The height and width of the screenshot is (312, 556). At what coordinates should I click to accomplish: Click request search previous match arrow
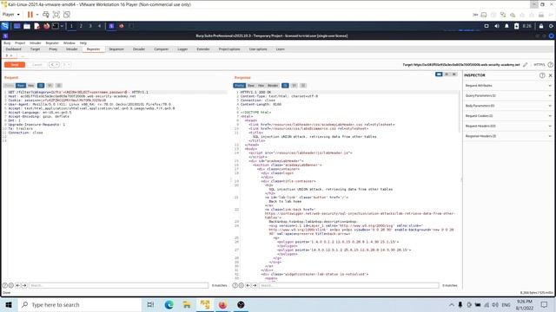17,285
